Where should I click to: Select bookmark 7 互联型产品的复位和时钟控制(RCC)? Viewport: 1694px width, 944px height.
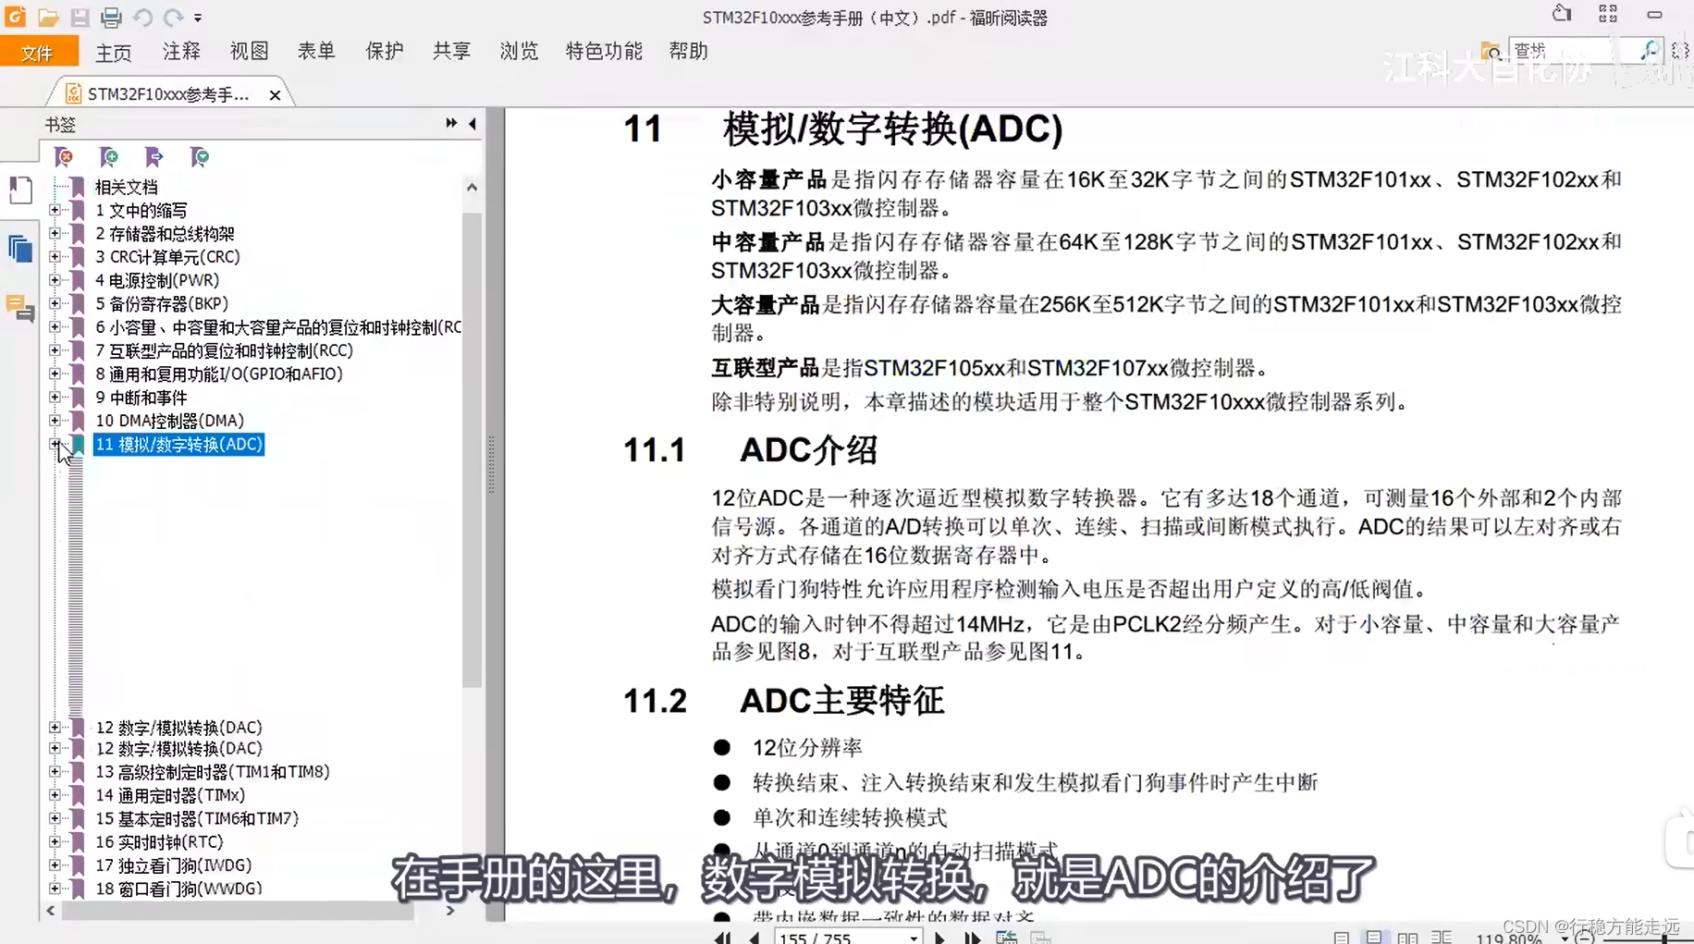click(224, 350)
